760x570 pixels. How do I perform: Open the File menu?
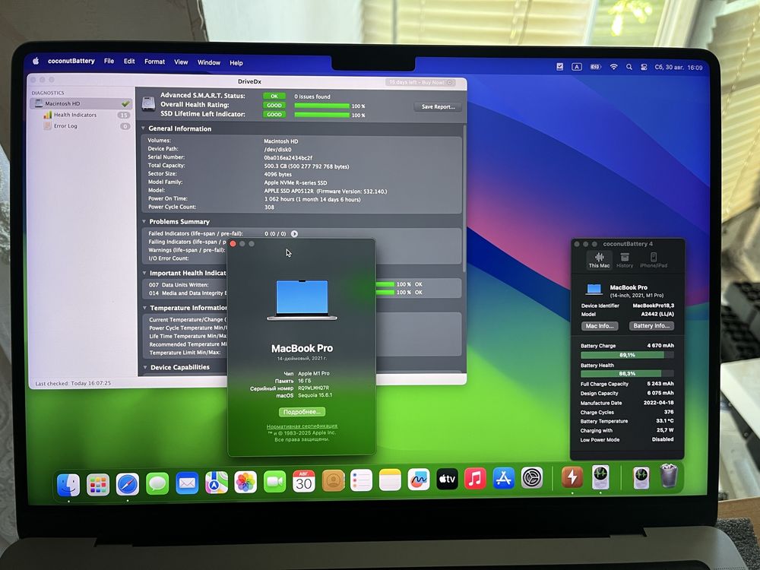(109, 61)
